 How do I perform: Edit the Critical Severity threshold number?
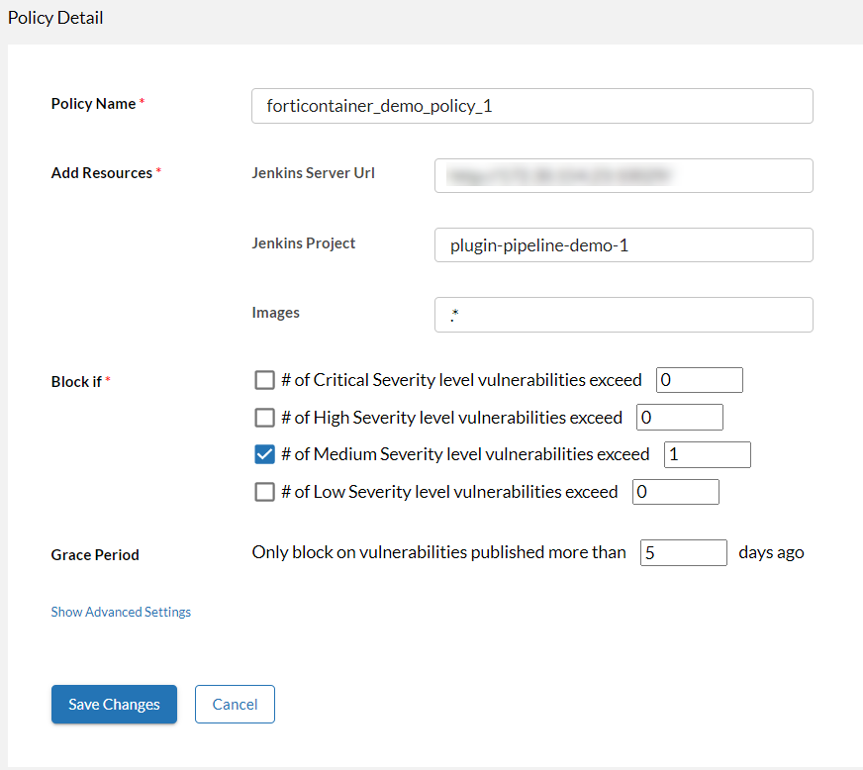tap(698, 380)
